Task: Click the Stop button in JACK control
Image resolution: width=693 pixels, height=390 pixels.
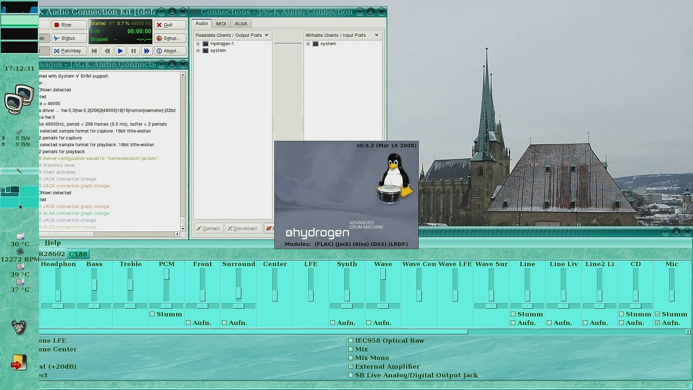Action: coord(69,25)
